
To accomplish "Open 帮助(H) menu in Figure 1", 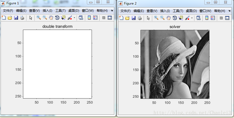I will point(102,11).
